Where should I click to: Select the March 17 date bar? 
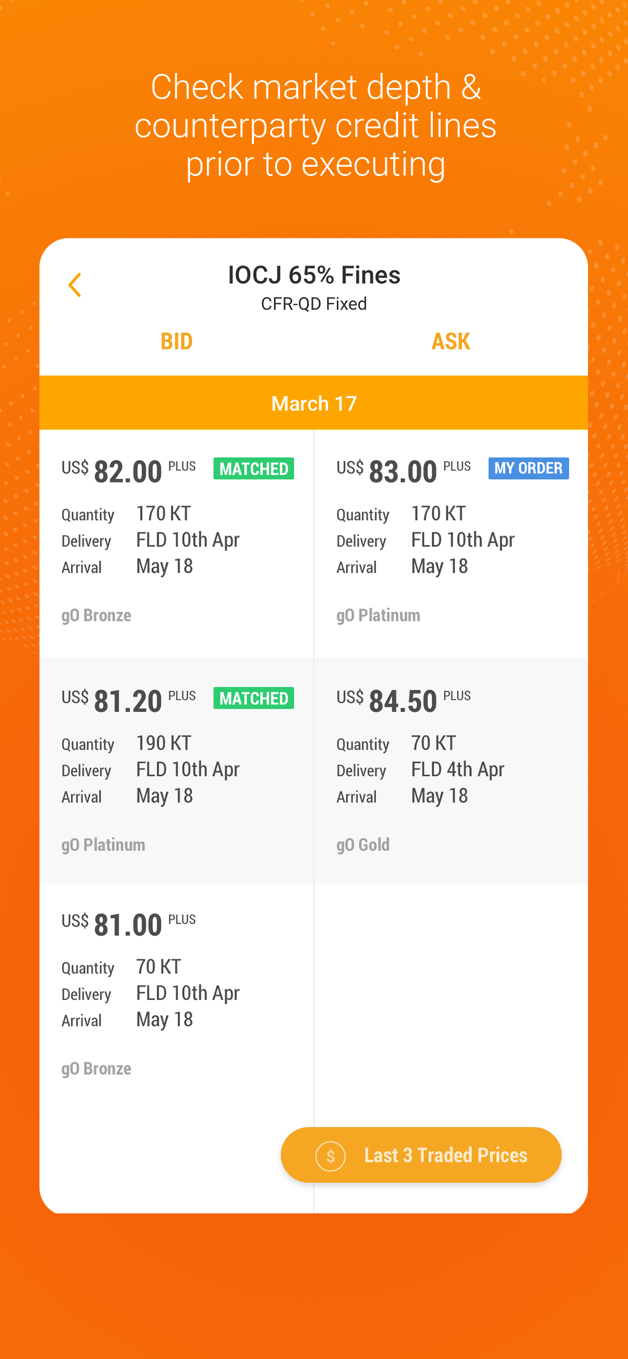(314, 403)
